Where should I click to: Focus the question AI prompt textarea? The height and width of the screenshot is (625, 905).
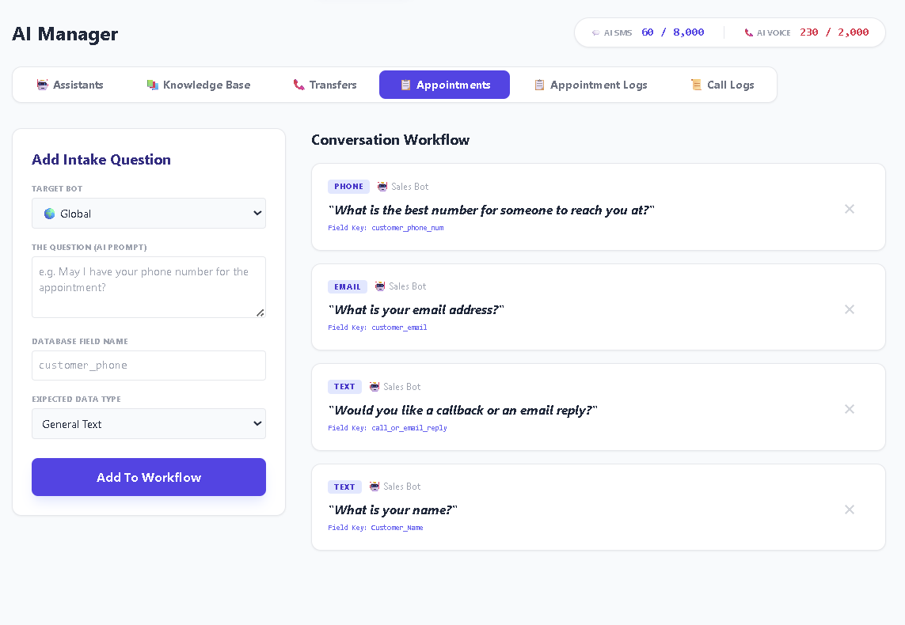pyautogui.click(x=149, y=287)
